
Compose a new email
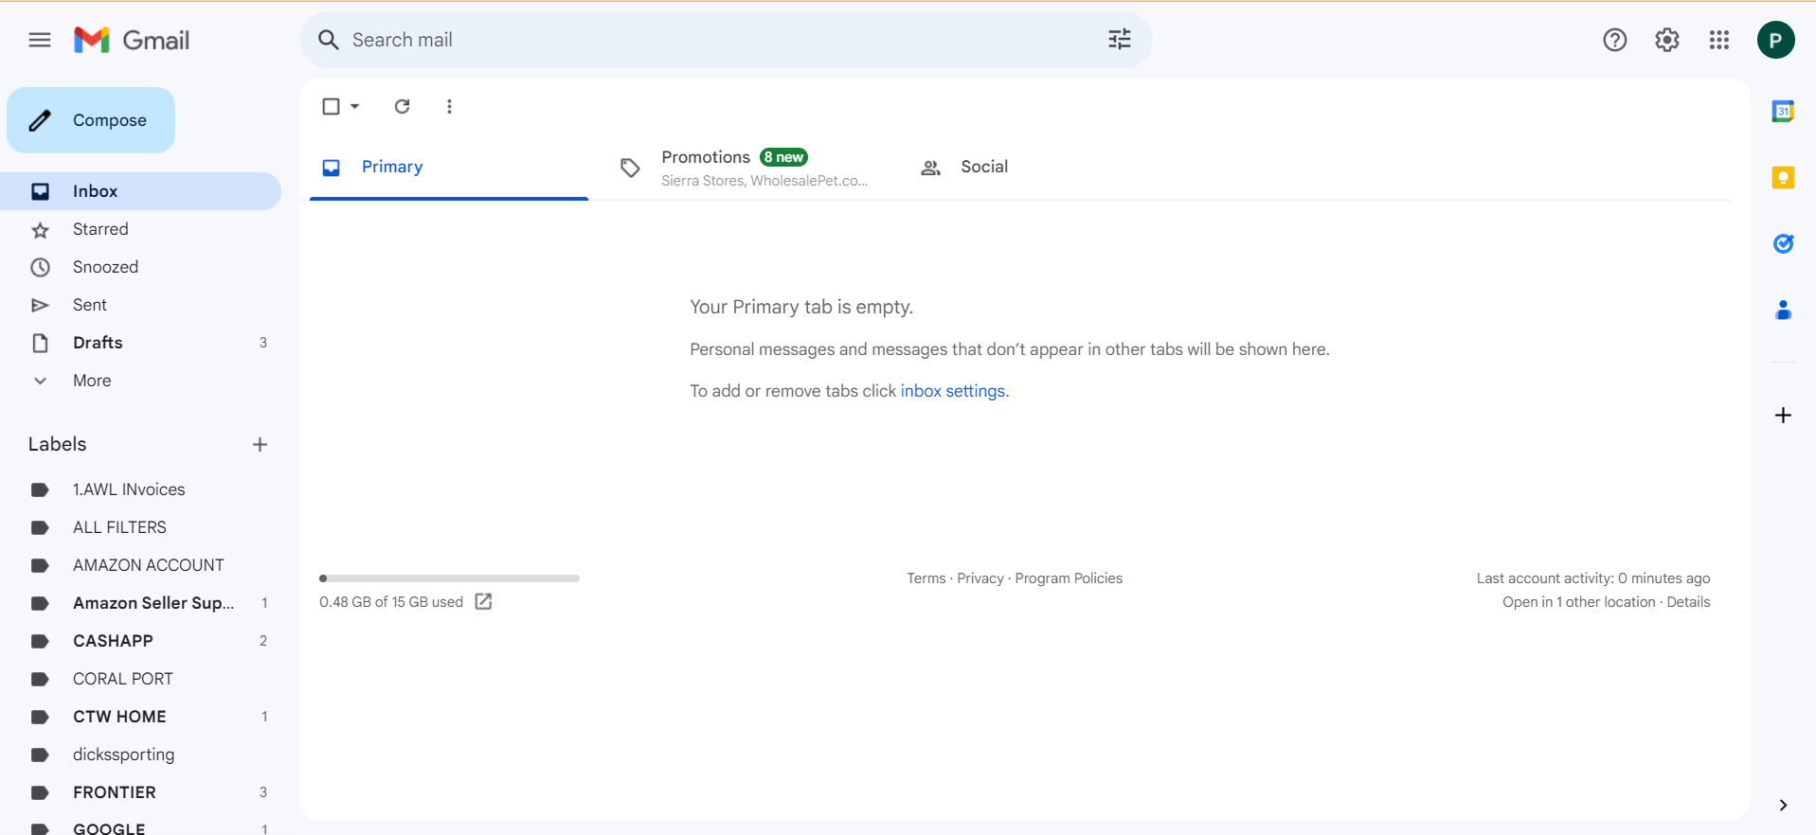point(91,120)
